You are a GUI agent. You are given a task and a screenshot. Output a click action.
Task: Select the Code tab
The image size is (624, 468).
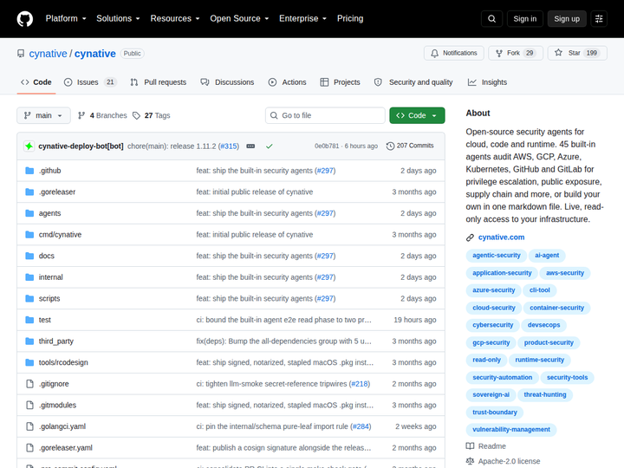(36, 82)
